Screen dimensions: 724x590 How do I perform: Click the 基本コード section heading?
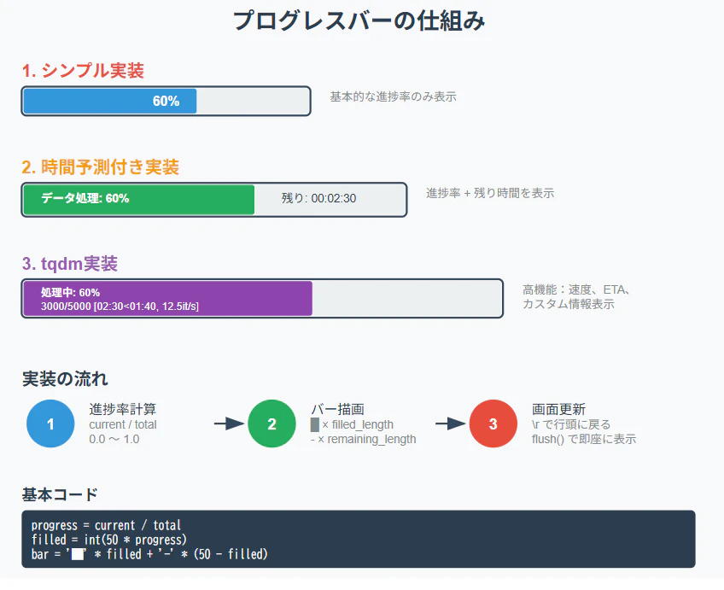coord(60,494)
